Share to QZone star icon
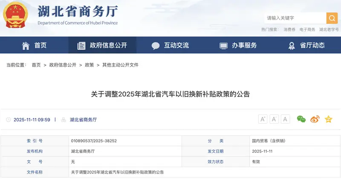This screenshot has height=179, width=341. coord(328,119)
